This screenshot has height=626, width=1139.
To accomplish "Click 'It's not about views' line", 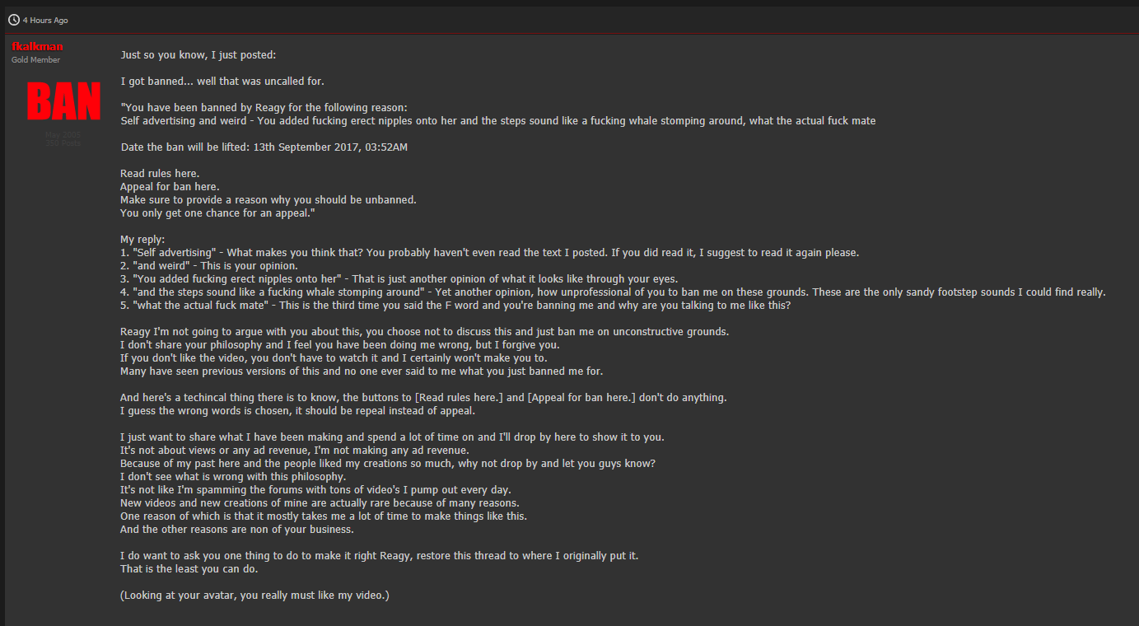I will (x=295, y=451).
